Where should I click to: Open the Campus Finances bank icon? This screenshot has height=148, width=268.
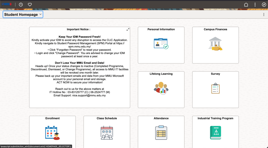click(215, 44)
